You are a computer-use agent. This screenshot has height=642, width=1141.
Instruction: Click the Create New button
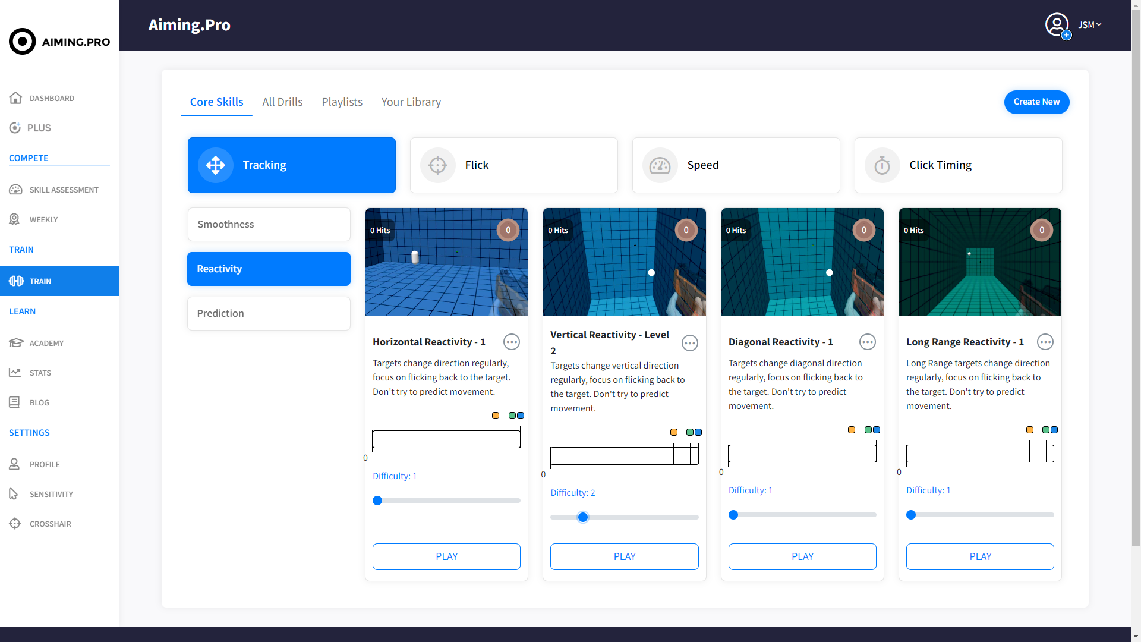[1036, 102]
